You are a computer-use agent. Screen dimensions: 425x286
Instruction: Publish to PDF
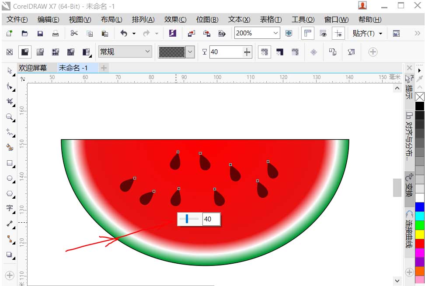pos(222,33)
